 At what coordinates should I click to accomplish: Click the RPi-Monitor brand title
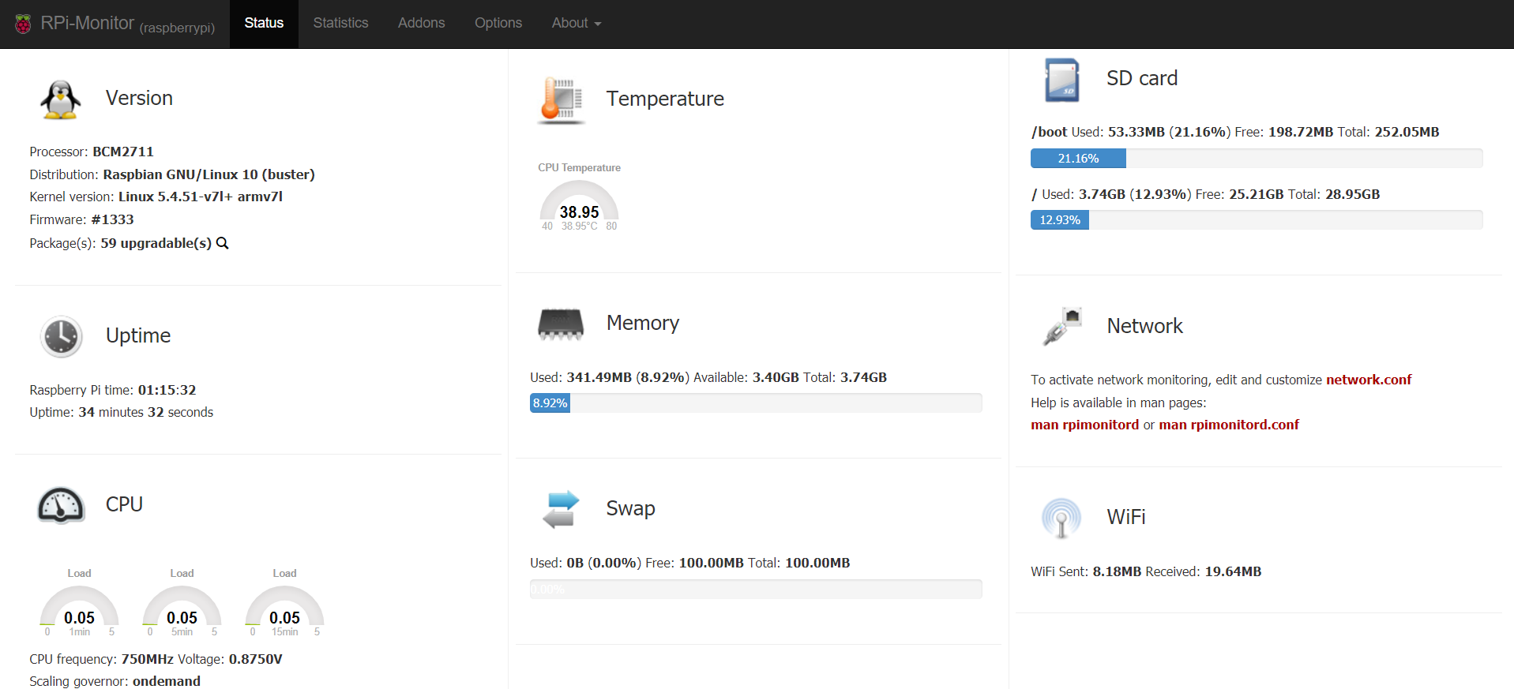tap(88, 24)
